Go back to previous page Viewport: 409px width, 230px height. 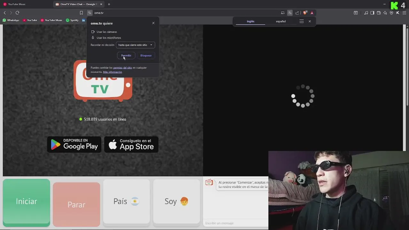tap(5, 13)
